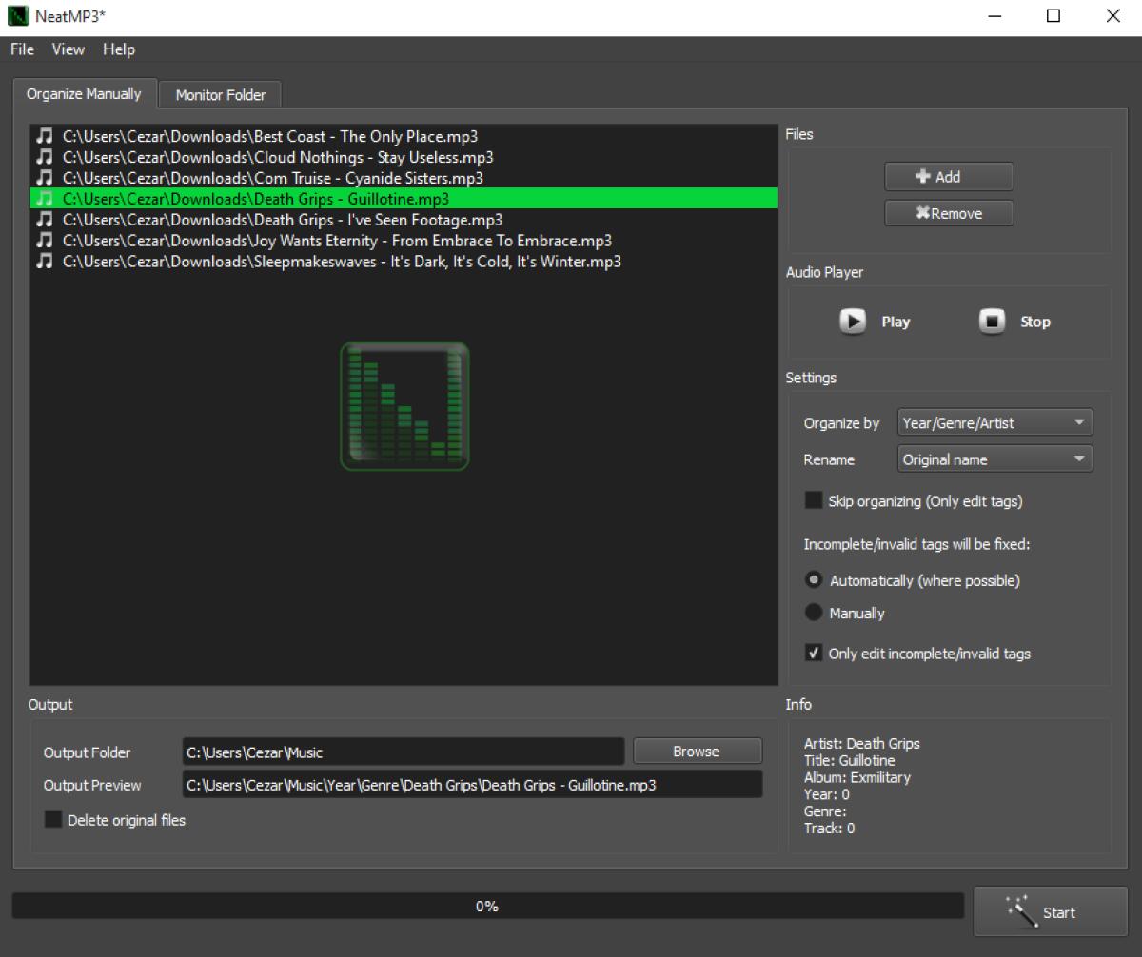
Task: Click the note icon beside Cloud Nothings file
Action: 44,157
